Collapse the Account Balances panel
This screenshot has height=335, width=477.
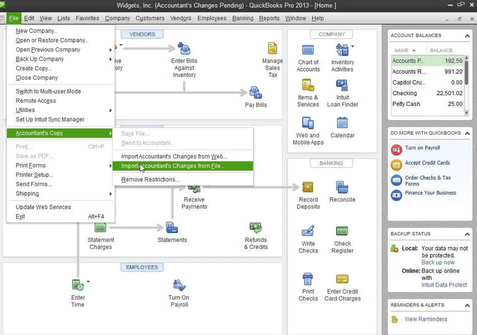click(467, 36)
